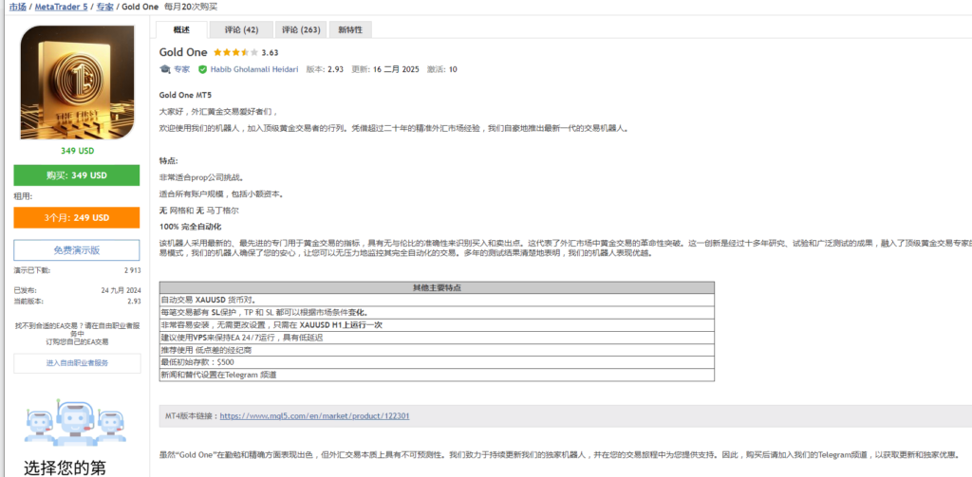
Task: Click the 非常容易安装 XAUUSD H1 table row
Action: click(x=437, y=324)
